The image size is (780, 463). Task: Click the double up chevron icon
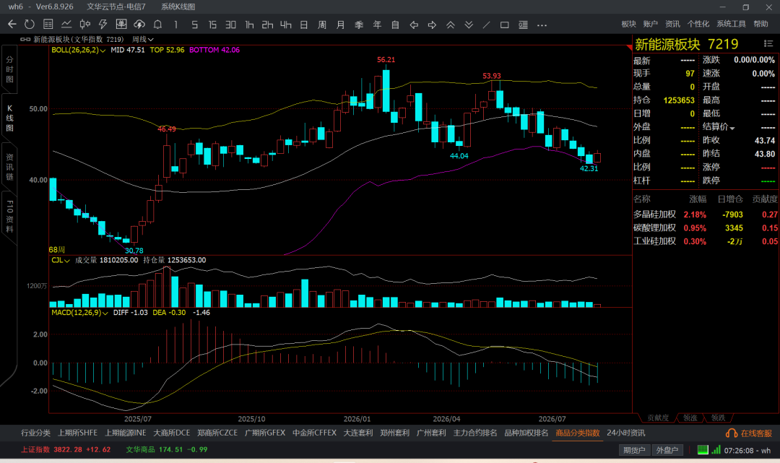[x=451, y=25]
